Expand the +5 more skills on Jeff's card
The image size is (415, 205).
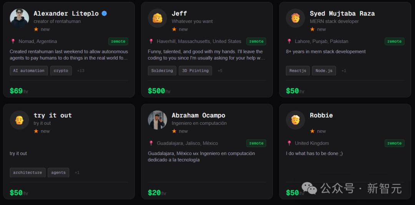pyautogui.click(x=220, y=71)
